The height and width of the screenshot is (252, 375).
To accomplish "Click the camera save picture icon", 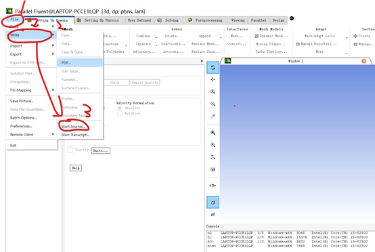I will click(x=213, y=169).
